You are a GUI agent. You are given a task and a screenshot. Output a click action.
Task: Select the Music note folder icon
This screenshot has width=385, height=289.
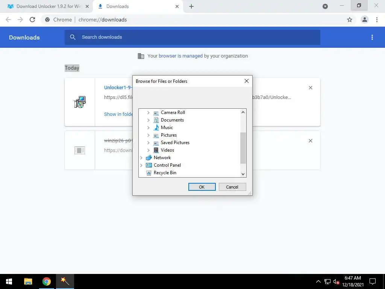(x=156, y=128)
